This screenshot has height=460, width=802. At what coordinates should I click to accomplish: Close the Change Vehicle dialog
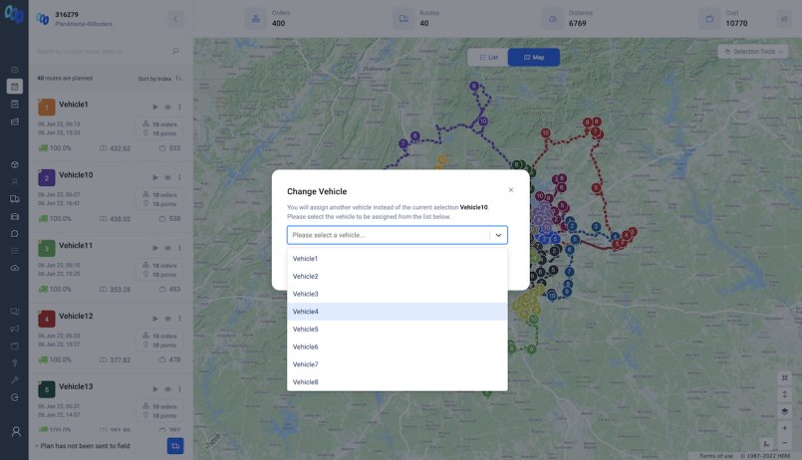[511, 189]
